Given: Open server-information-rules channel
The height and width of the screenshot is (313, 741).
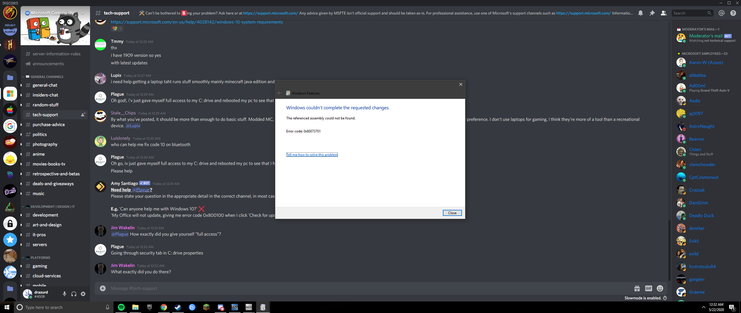Looking at the screenshot, I should [x=56, y=54].
